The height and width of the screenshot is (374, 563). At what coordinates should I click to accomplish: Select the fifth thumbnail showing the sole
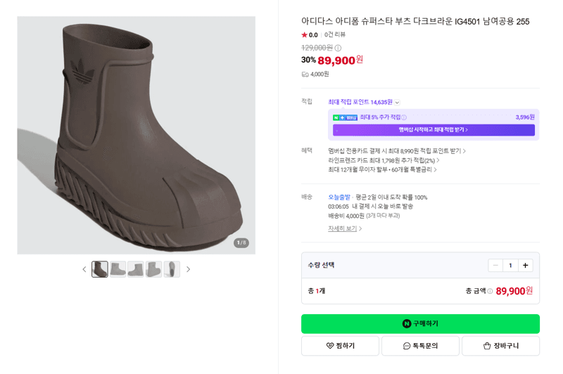172,269
